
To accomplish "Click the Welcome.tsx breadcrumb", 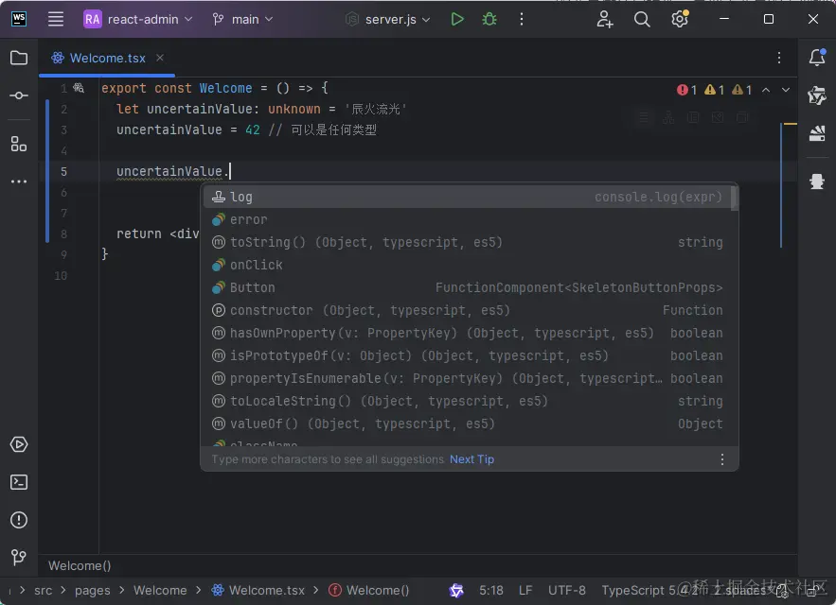I will point(258,590).
